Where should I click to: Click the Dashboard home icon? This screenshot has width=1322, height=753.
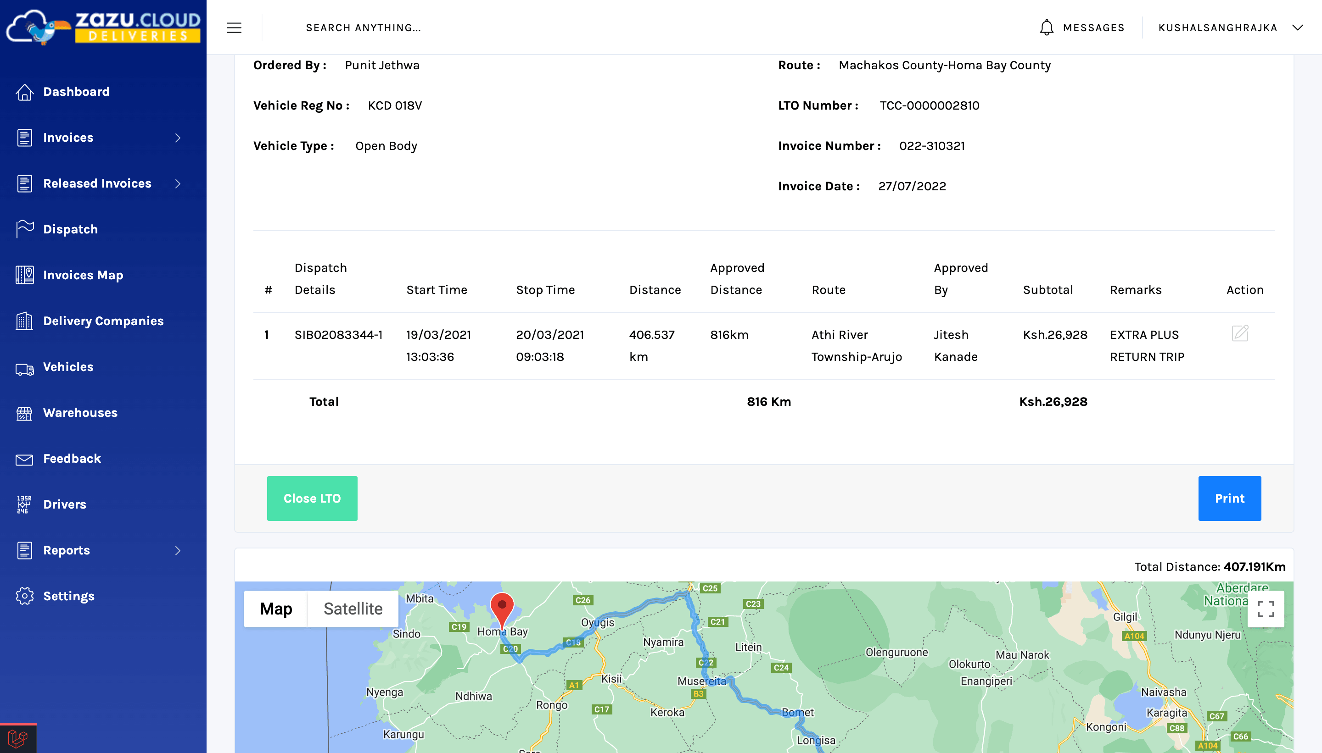(x=24, y=92)
